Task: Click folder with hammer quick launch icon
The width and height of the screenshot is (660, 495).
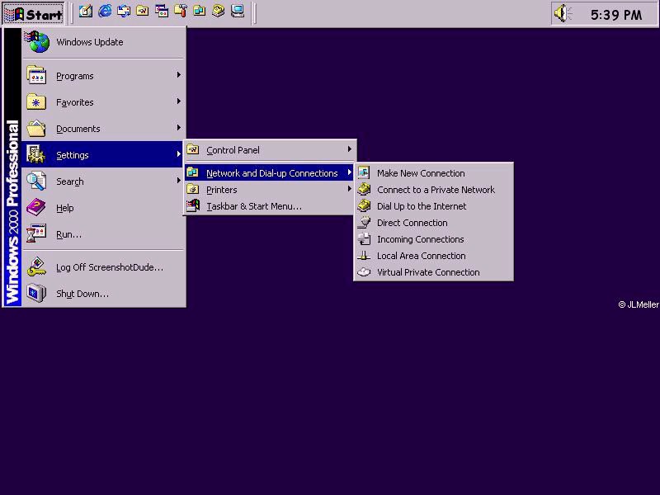Action: point(181,12)
